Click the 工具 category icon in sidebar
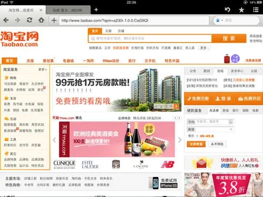The width and height of the screenshot is (263, 197). [6, 139]
